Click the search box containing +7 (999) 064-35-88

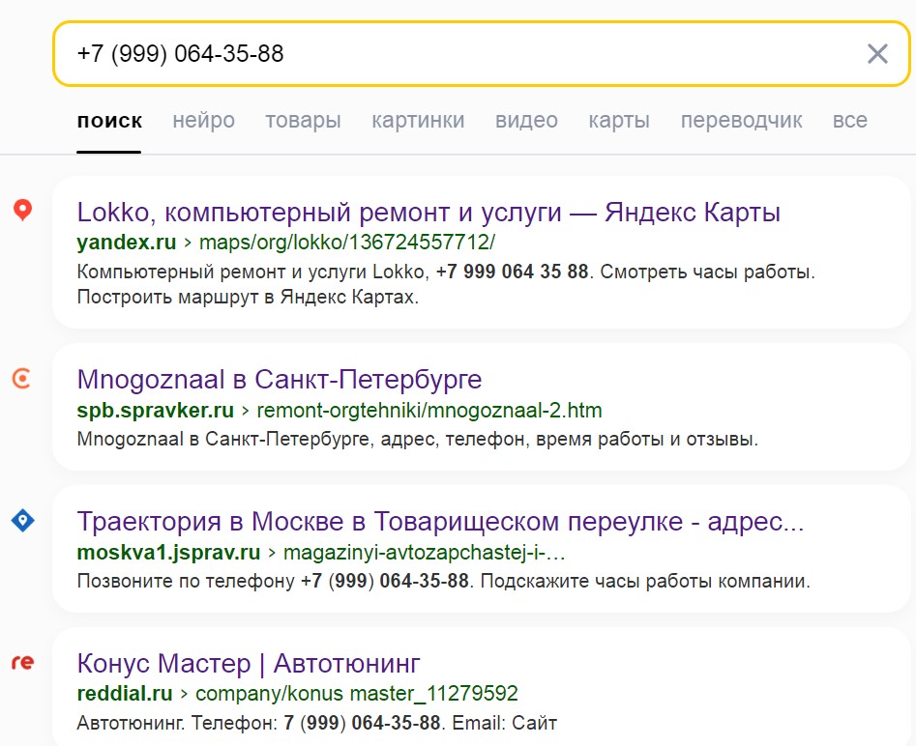[482, 54]
